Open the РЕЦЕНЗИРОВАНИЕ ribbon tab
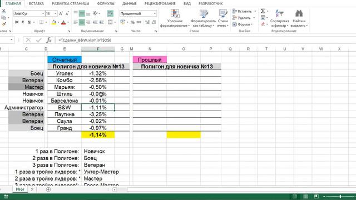The image size is (356, 200). (160, 4)
